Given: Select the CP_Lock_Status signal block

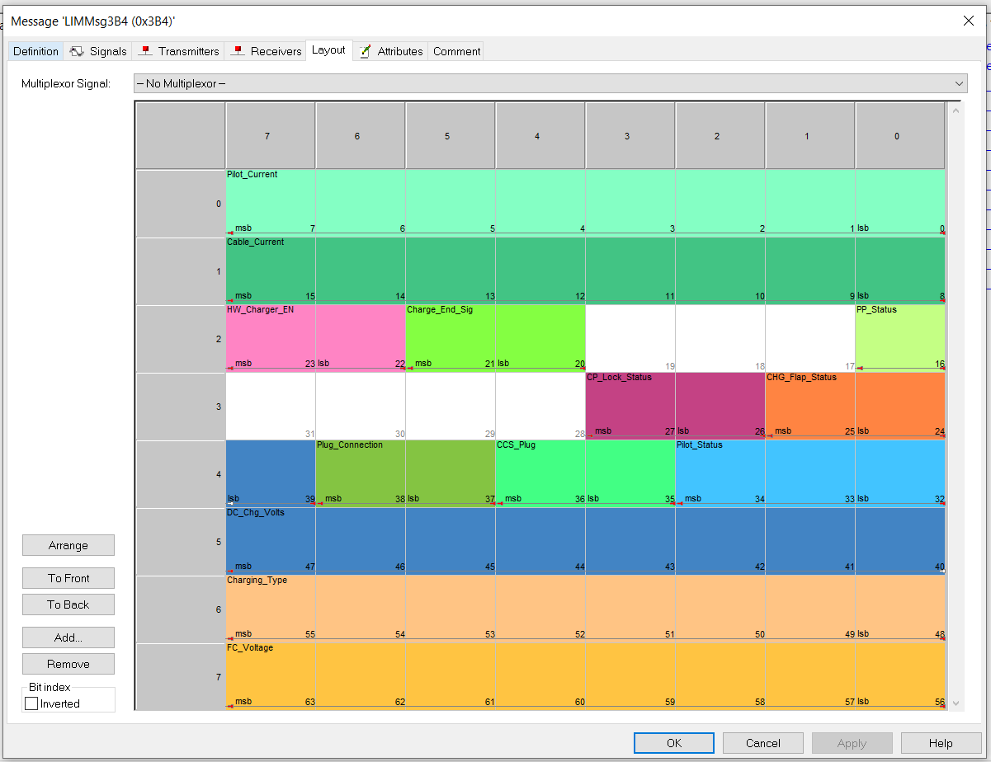Looking at the screenshot, I should click(x=675, y=406).
